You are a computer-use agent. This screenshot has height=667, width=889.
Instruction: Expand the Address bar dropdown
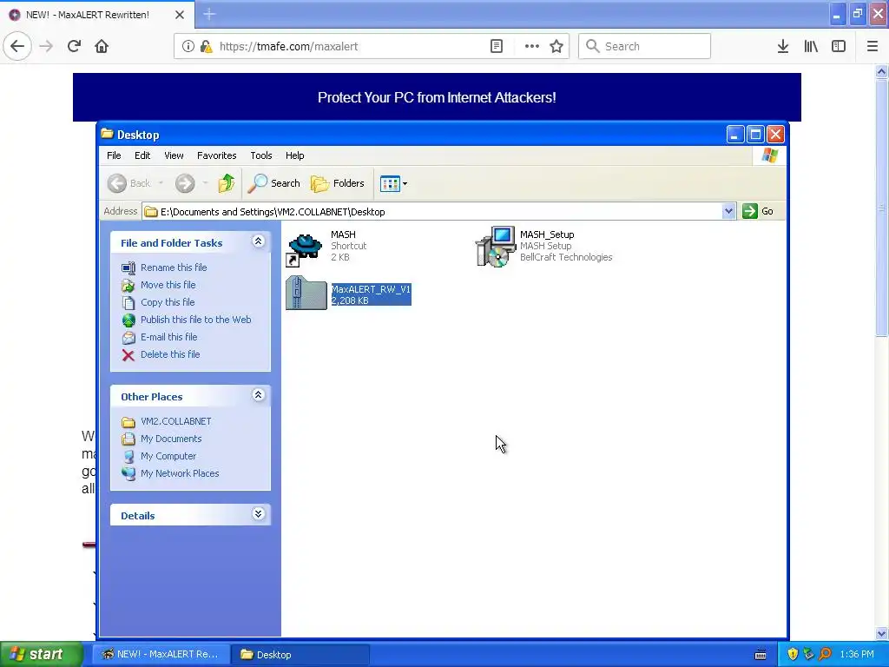(x=728, y=212)
